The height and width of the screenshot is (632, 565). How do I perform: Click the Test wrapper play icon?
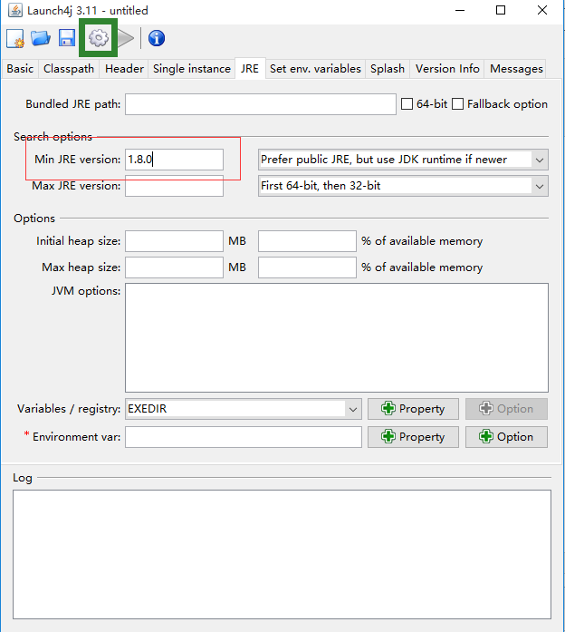(x=126, y=38)
